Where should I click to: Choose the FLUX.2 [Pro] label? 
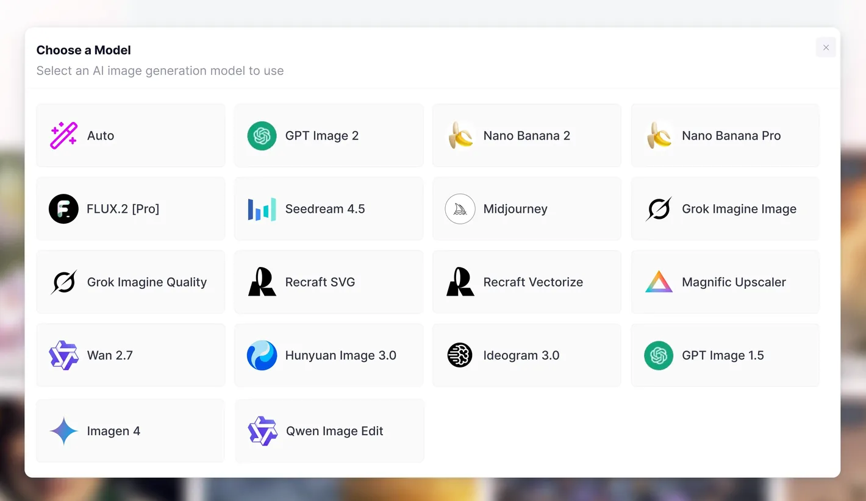[x=123, y=209]
